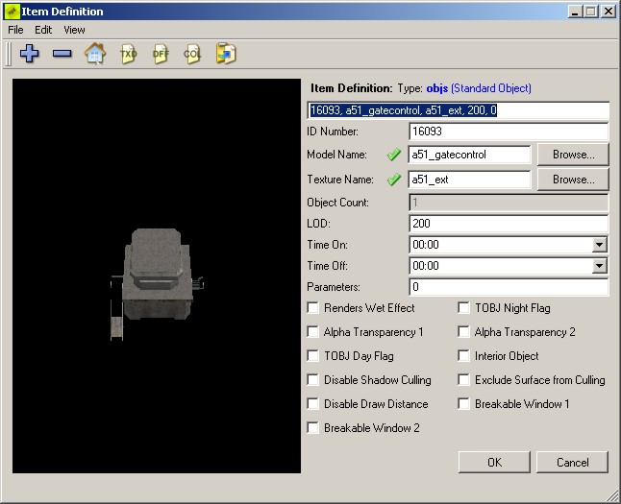Click the green checkmark beside Model Name

point(394,155)
